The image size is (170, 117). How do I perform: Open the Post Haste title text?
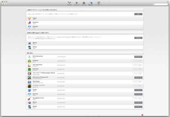coord(36,81)
